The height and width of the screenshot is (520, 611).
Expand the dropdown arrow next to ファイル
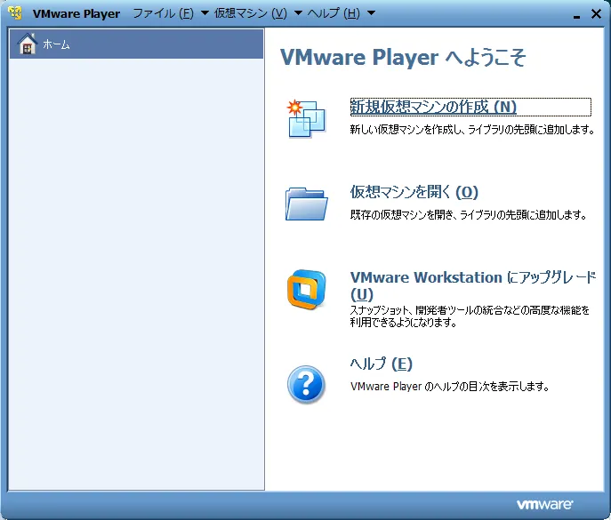coord(205,13)
